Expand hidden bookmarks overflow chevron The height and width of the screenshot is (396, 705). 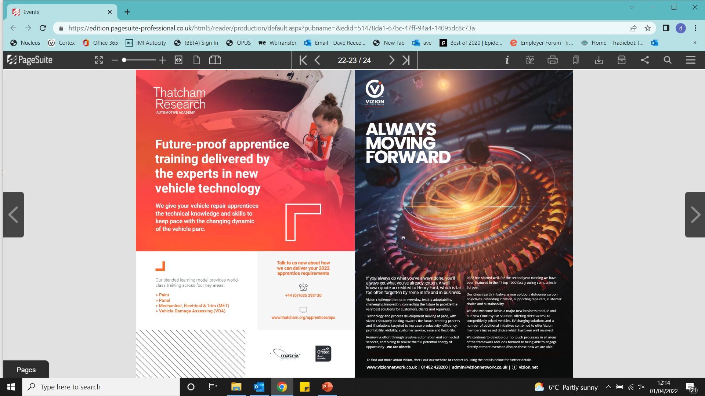coord(695,43)
